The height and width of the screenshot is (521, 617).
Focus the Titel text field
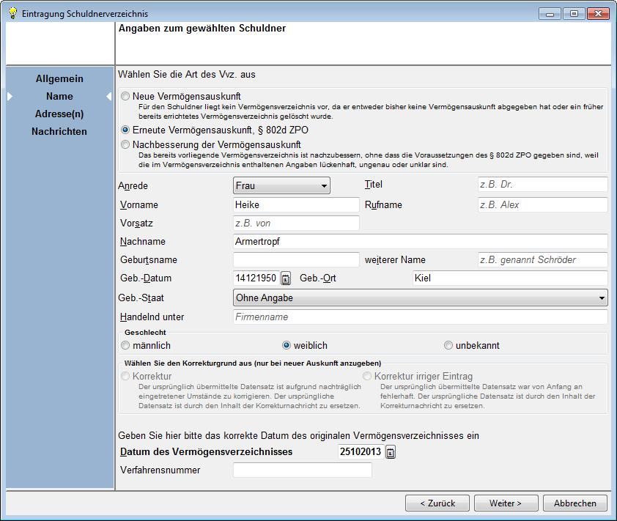click(542, 185)
